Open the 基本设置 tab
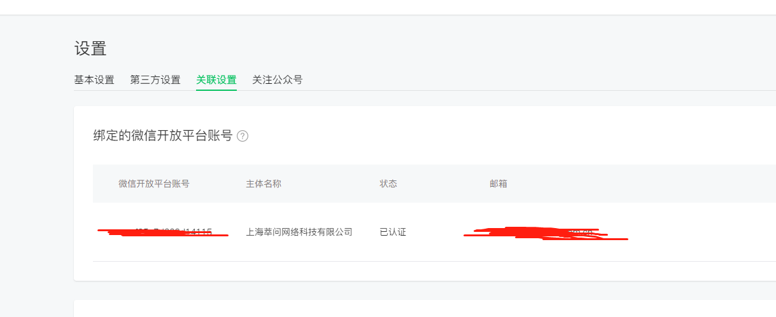Image resolution: width=776 pixels, height=317 pixels. tap(94, 80)
